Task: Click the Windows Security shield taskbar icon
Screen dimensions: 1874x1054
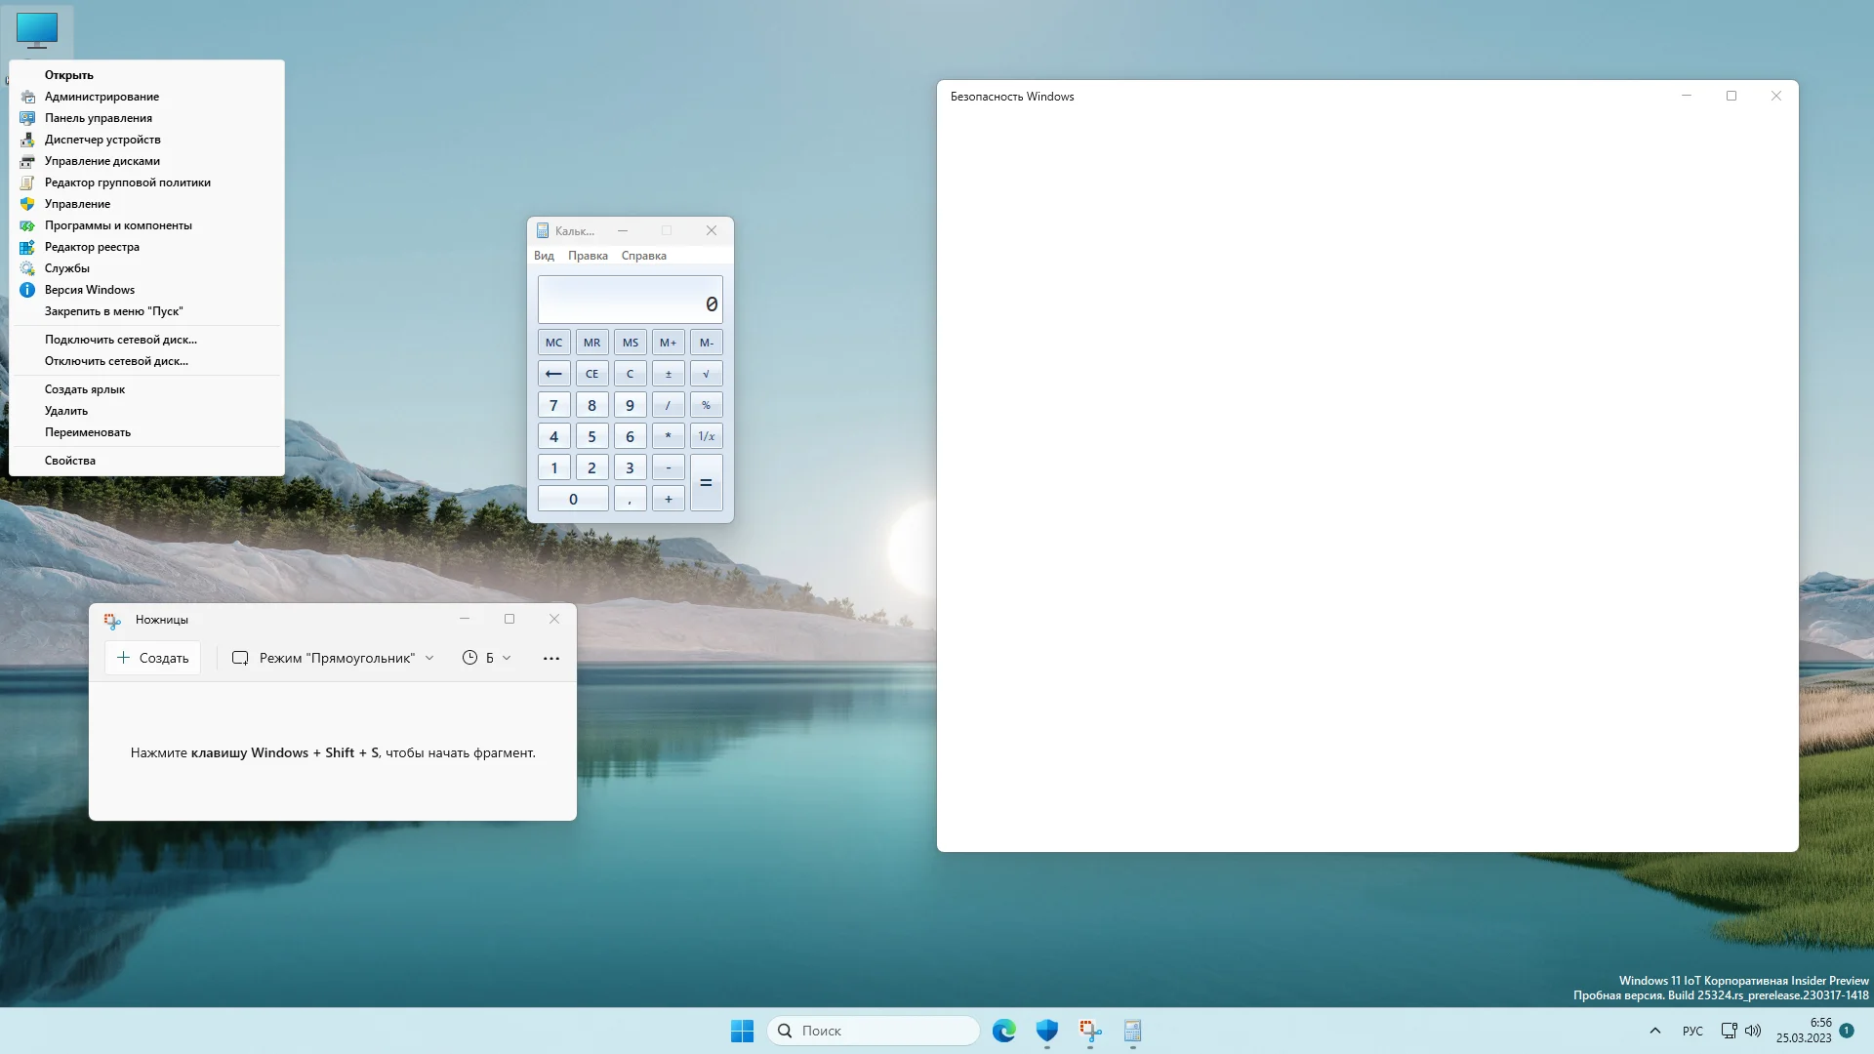Action: 1046,1031
